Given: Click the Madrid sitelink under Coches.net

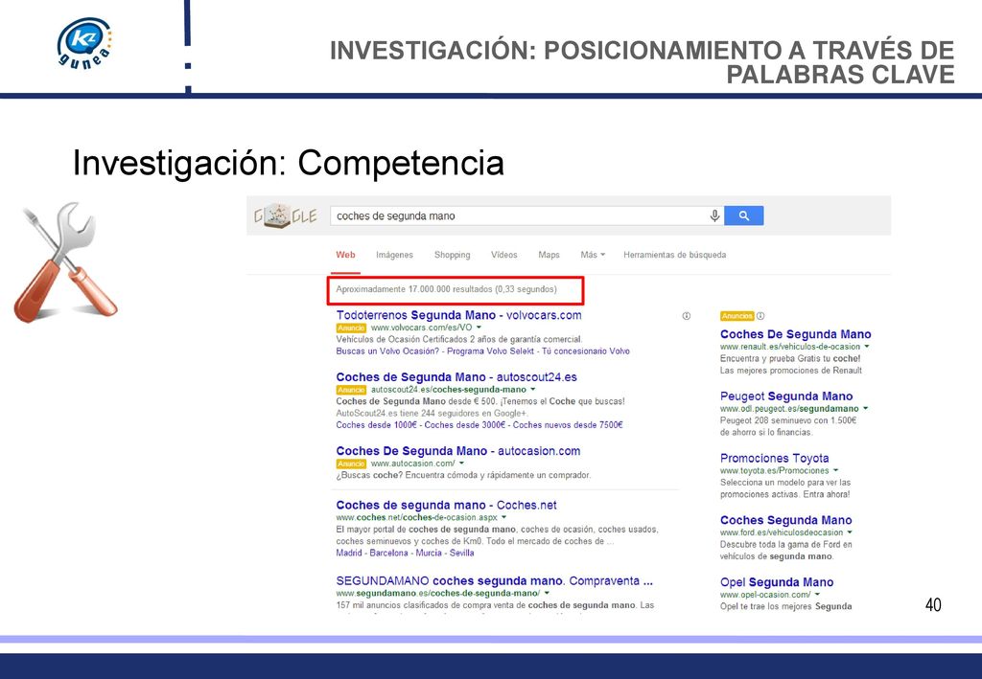Looking at the screenshot, I should (349, 553).
